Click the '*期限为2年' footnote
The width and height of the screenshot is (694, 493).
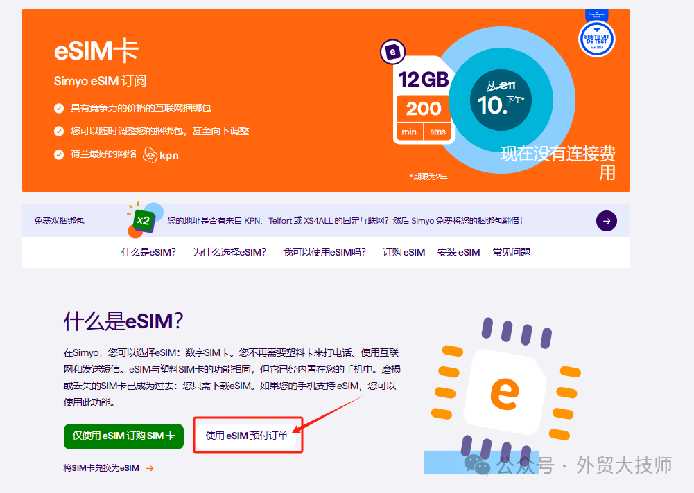click(428, 177)
